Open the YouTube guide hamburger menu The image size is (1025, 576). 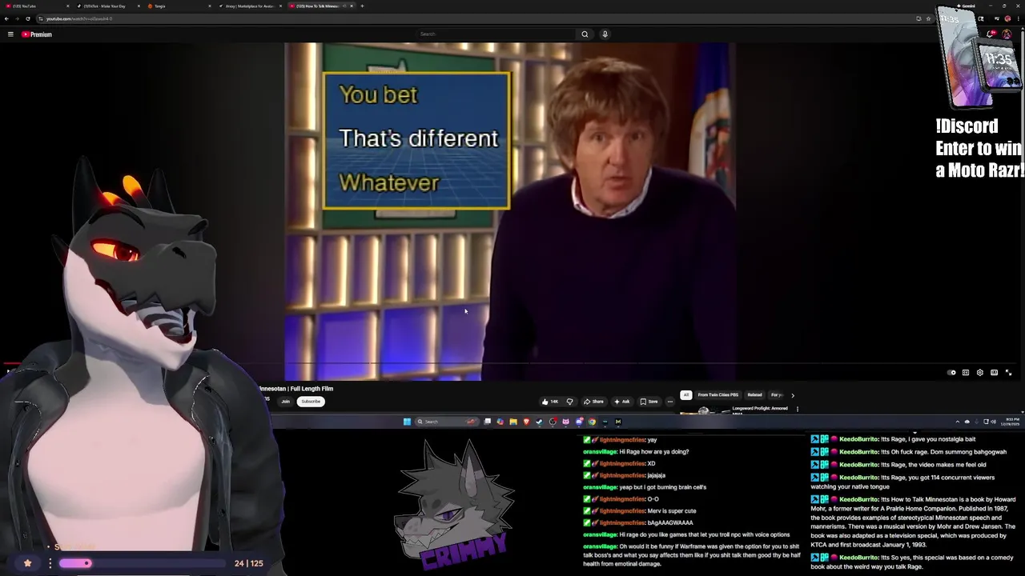tap(10, 34)
